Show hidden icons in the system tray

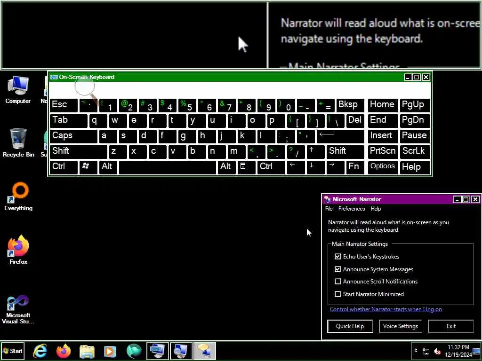(x=416, y=351)
